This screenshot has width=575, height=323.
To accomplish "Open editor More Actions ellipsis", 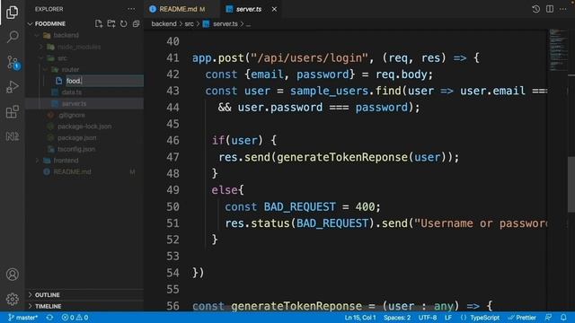I will click(x=563, y=9).
